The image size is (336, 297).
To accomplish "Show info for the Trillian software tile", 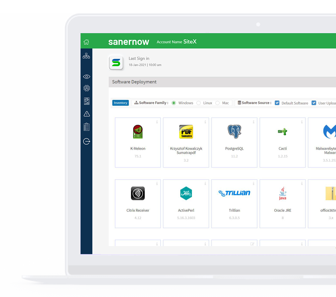I will click(x=253, y=183).
